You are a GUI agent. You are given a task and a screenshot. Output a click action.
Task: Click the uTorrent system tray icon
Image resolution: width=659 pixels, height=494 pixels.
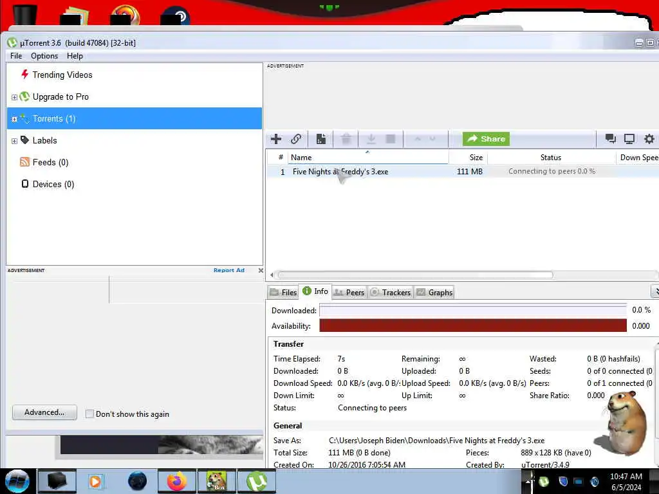544,481
